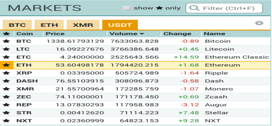Focus the Filter (Ctrl+F) search field

coord(224,8)
